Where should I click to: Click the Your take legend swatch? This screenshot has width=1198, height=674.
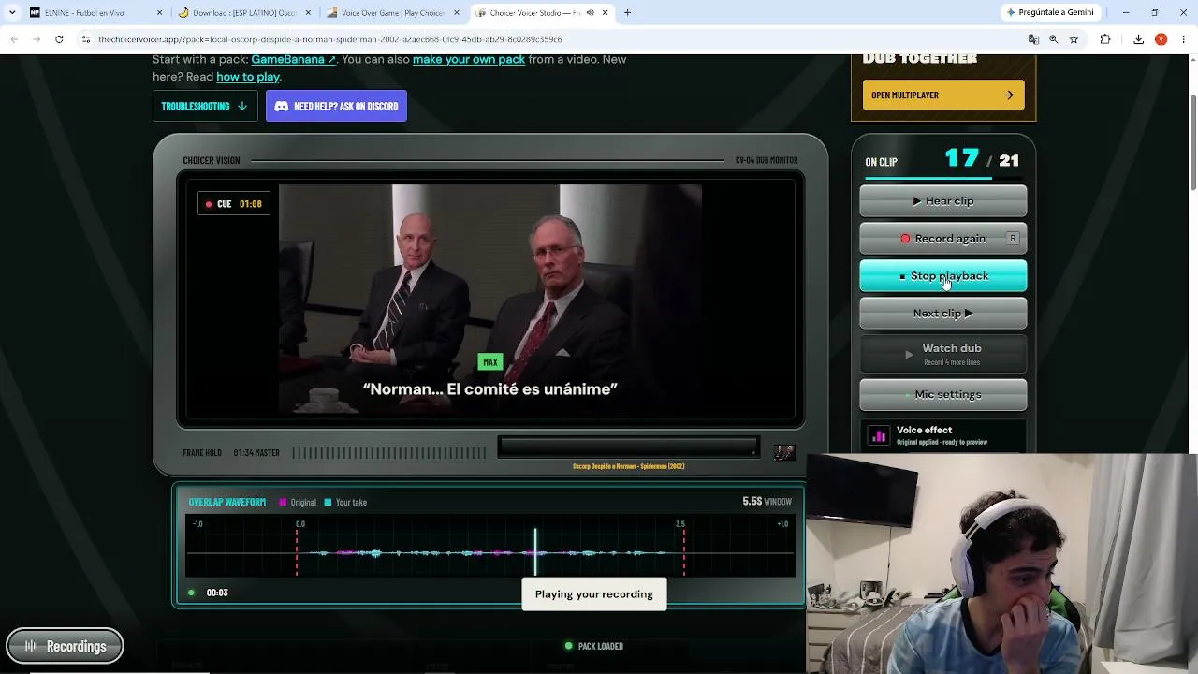pyautogui.click(x=328, y=502)
